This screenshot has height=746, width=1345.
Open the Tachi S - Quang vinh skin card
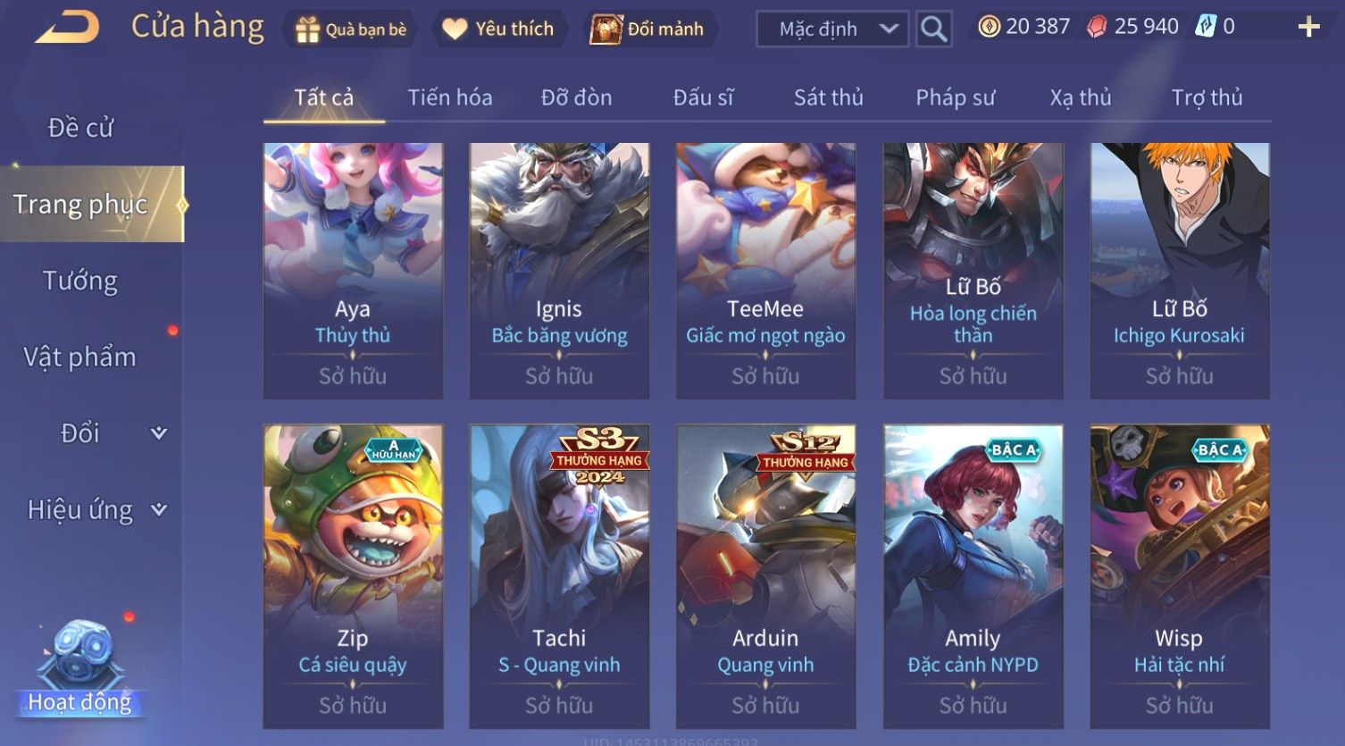point(559,576)
